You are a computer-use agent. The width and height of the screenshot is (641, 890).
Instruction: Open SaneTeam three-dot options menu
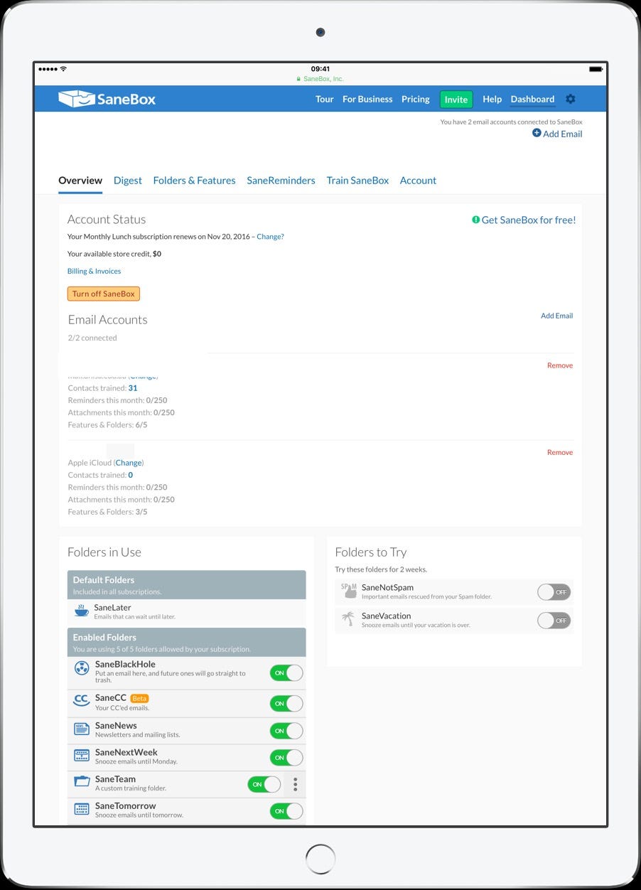295,784
